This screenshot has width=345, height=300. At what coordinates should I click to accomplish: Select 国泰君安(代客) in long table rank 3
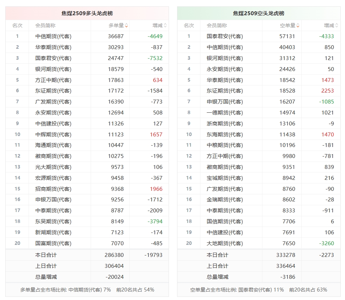(53, 58)
